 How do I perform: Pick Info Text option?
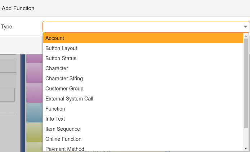[x=143, y=119]
